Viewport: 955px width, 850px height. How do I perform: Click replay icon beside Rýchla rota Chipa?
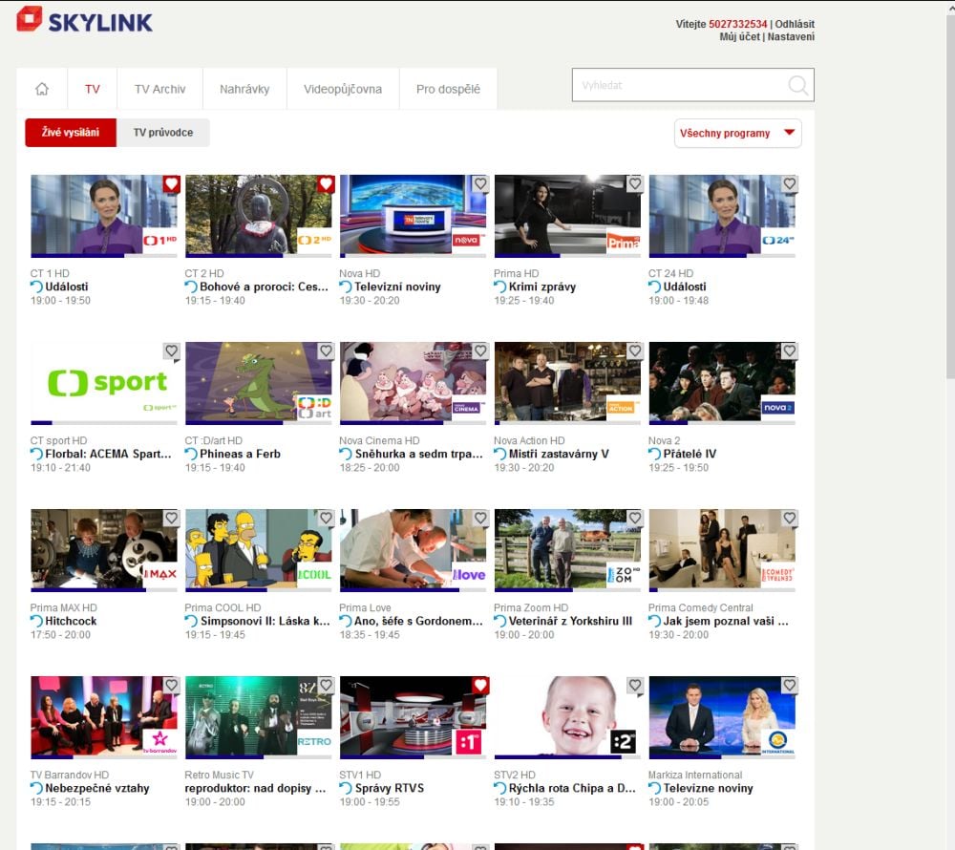click(x=500, y=789)
